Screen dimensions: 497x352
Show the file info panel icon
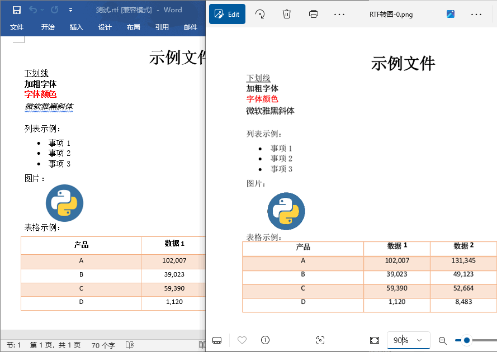(x=266, y=340)
